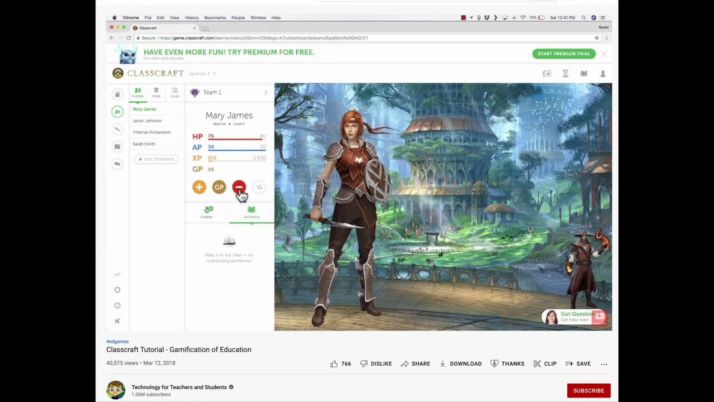Viewport: 714px width, 402px height.
Task: Open macOS Spotlight search icon
Action: click(x=583, y=18)
